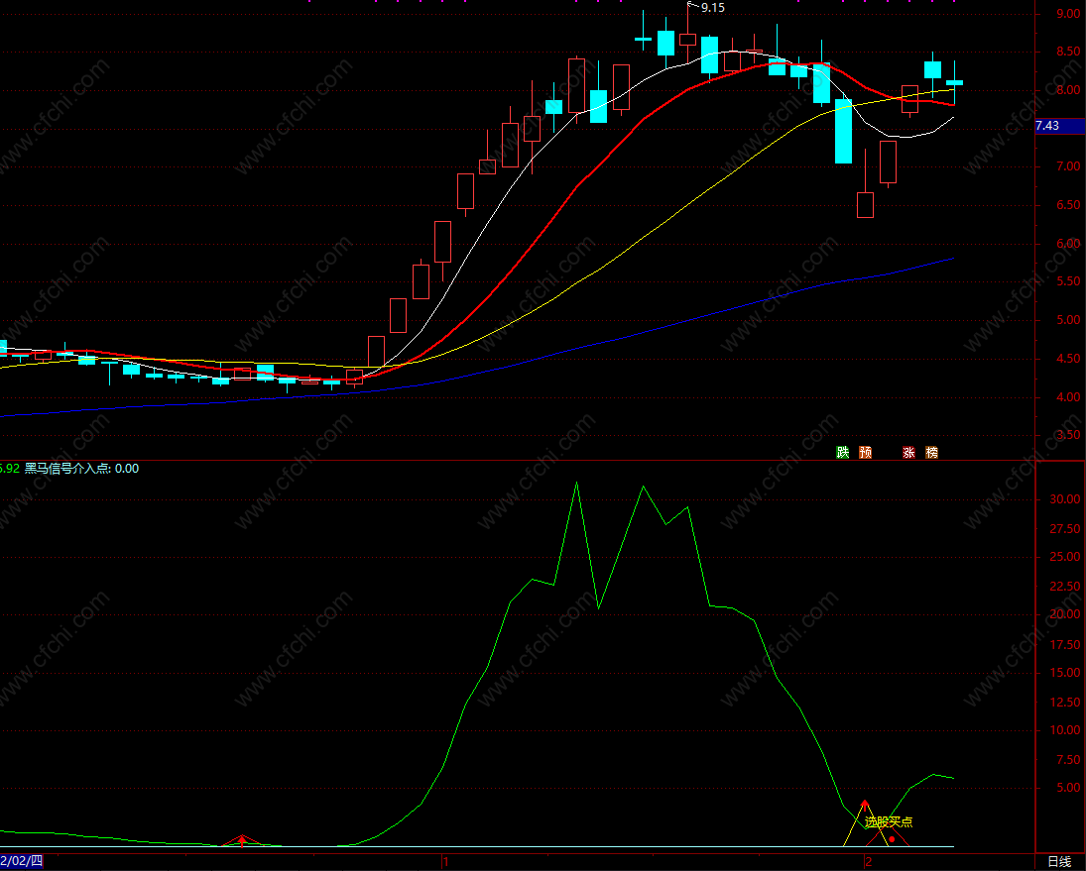The width and height of the screenshot is (1086, 871).
Task: Open the 日线 period selector
Action: [1059, 862]
